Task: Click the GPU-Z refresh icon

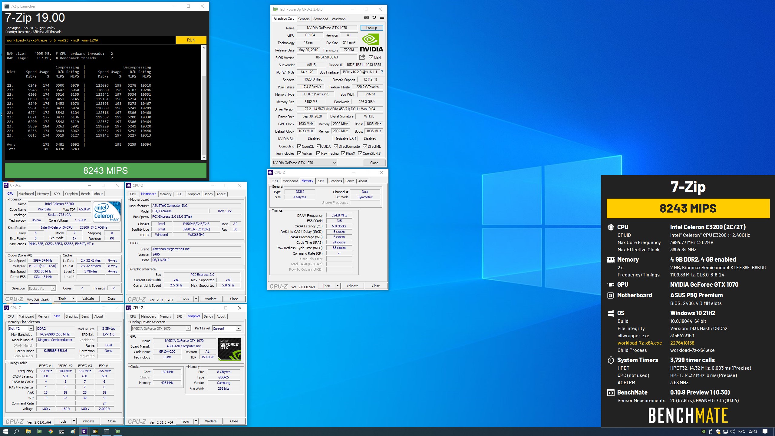Action: pyautogui.click(x=374, y=18)
